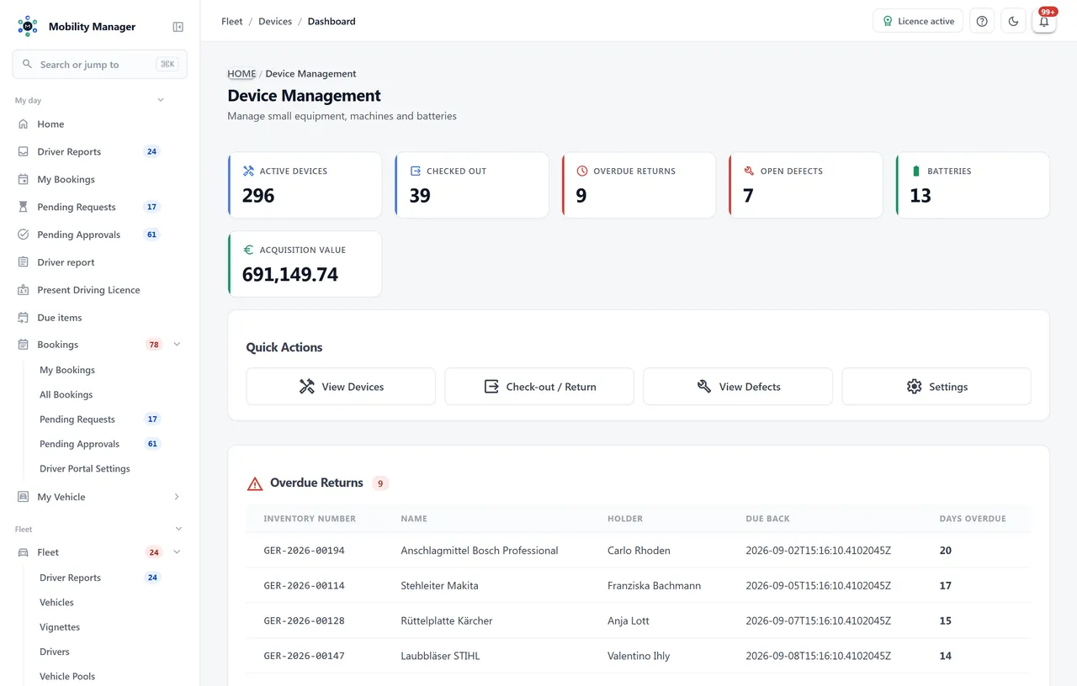The width and height of the screenshot is (1077, 686).
Task: Click the Open Defects wrench icon
Action: (749, 171)
